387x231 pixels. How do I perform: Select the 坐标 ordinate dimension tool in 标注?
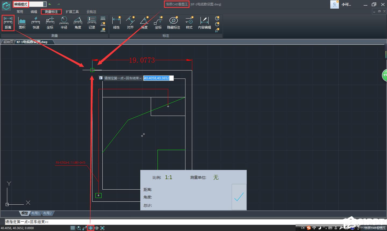(158, 23)
